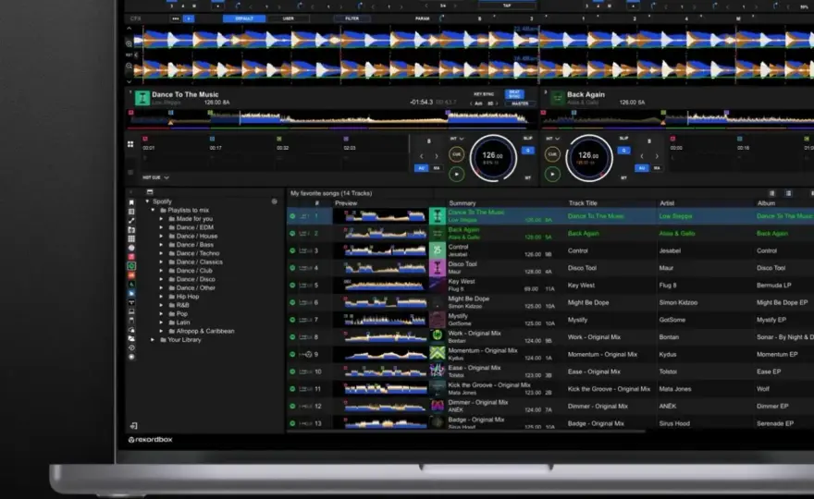Toggle Quantize Q on deck 2
The width and height of the screenshot is (814, 499).
tap(623, 151)
